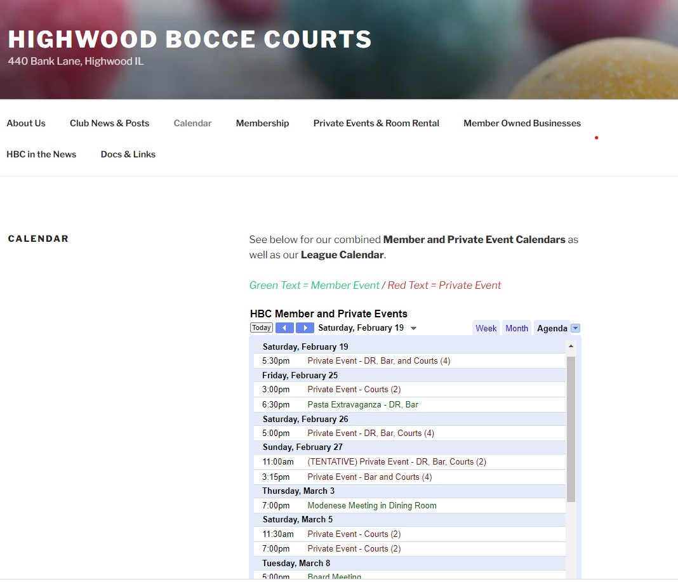The image size is (678, 582).
Task: Navigate to the Membership page
Action: tap(262, 123)
